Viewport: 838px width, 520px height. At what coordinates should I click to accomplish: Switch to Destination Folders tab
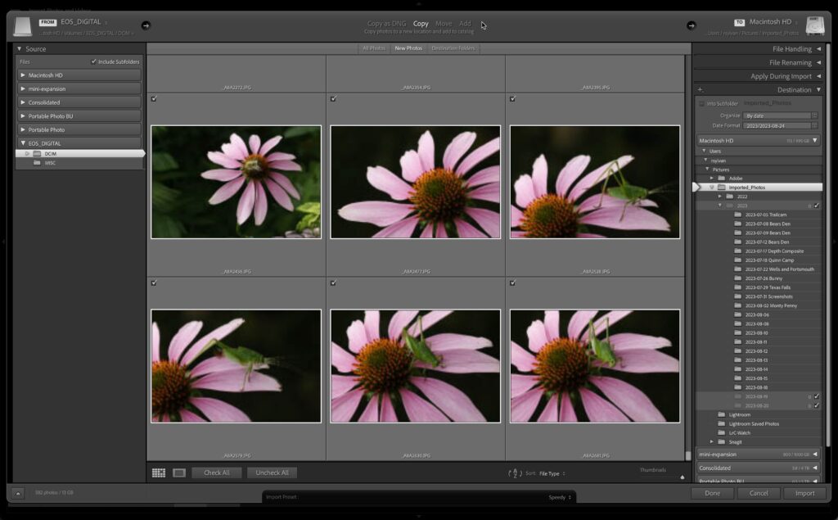(x=453, y=48)
